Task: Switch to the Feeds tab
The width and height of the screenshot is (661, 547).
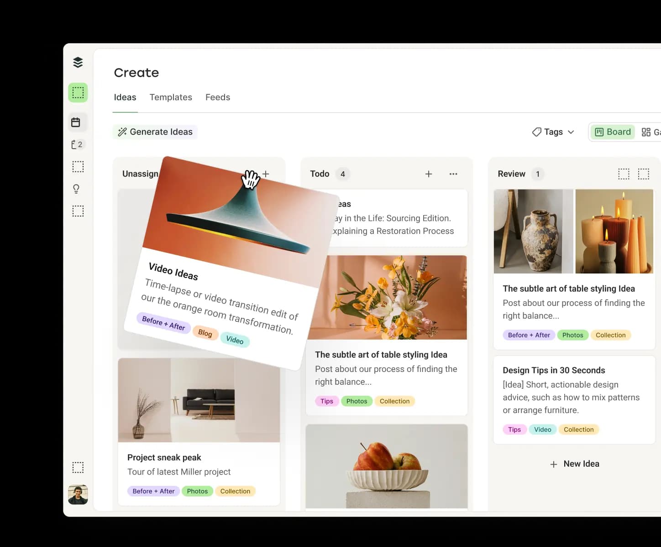Action: 218,97
